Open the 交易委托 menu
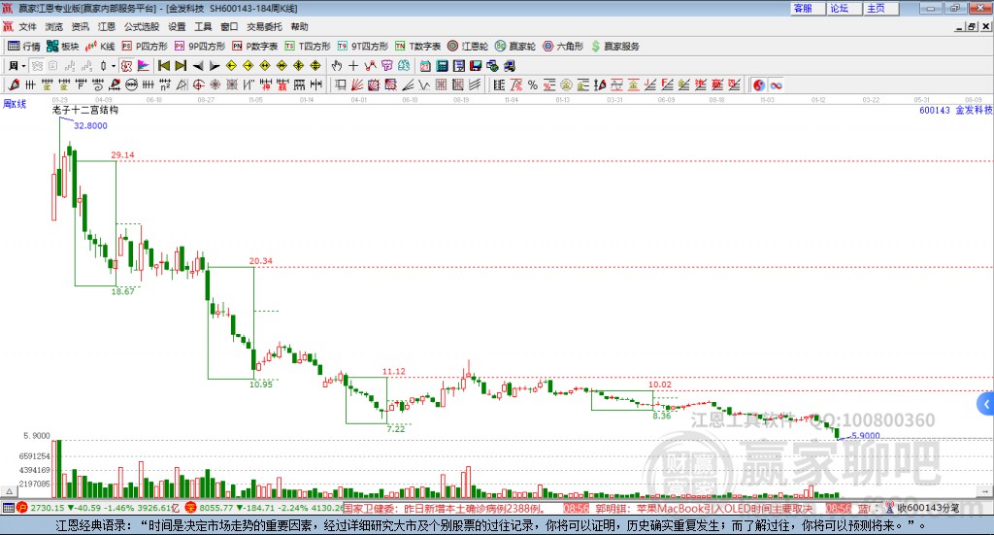This screenshot has height=535, width=994. 264,26
